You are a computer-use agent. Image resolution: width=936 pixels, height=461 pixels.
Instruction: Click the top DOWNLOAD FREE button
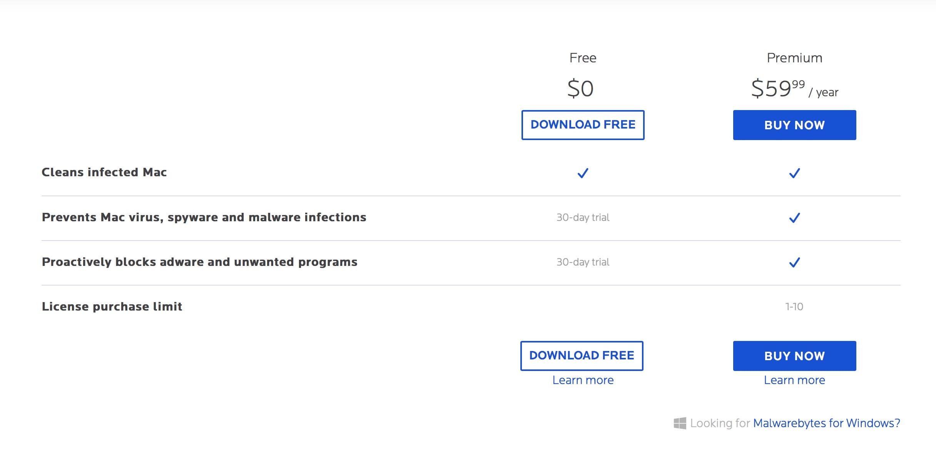582,125
